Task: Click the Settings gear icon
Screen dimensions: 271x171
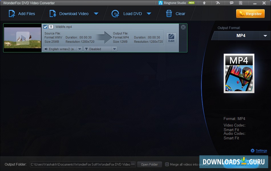Action: click(252, 150)
